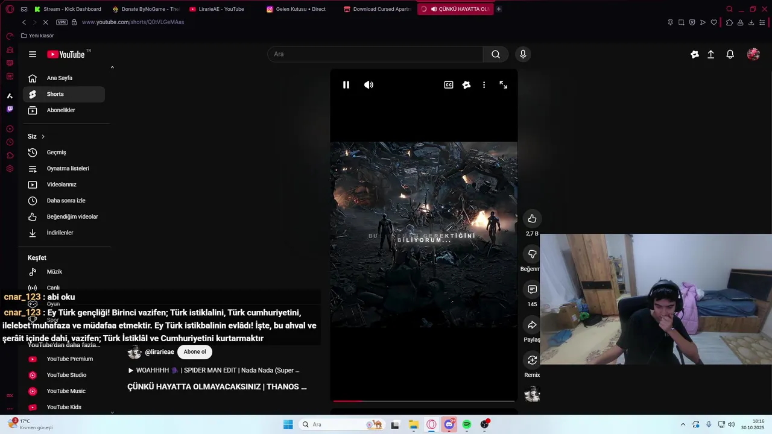This screenshot has width=772, height=434.
Task: Open Beğendiğim videolar list
Action: 64,217
